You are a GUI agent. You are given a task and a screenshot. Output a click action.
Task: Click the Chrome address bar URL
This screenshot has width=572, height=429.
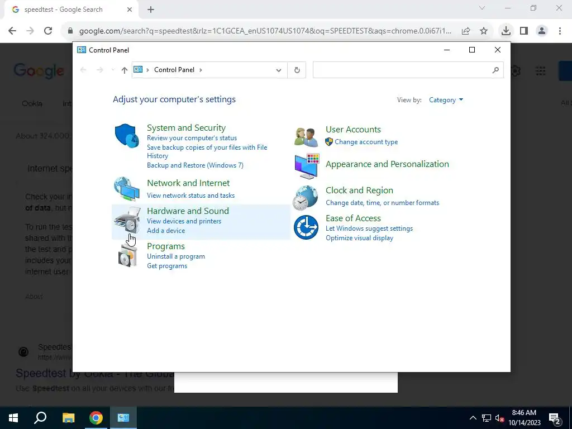265,31
